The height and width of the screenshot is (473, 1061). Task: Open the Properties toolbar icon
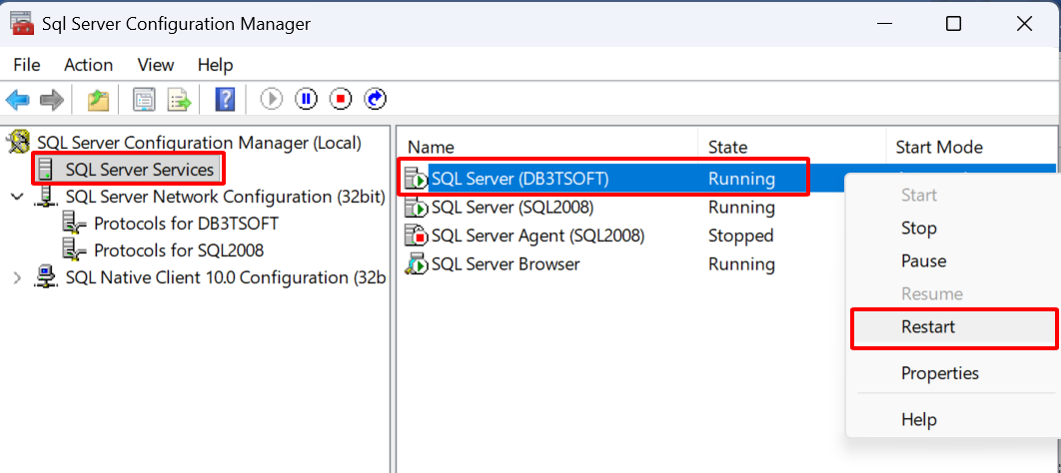click(144, 99)
